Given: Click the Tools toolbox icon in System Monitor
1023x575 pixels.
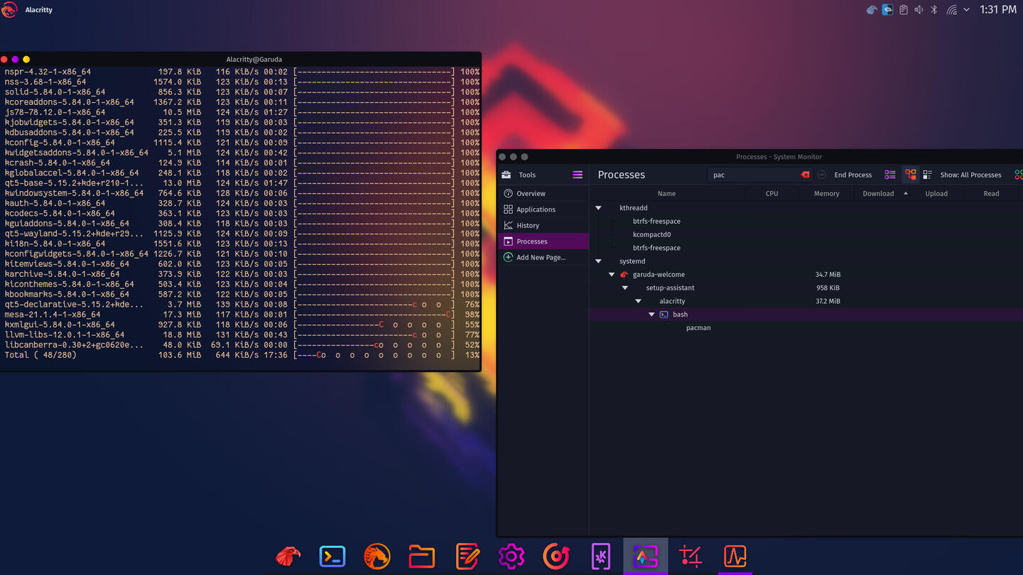Looking at the screenshot, I should click(507, 175).
